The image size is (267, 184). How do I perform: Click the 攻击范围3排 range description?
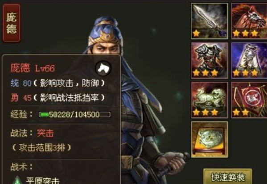[41, 148]
